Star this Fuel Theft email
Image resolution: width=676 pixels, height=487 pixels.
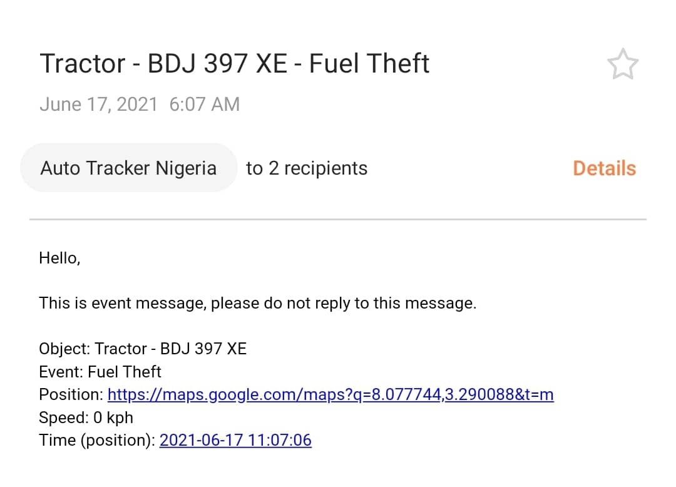[x=622, y=65]
